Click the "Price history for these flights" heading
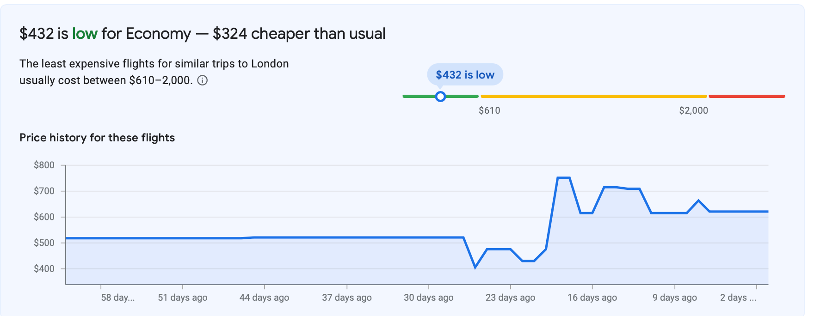Screen dimensions: 814x316 click(x=97, y=138)
